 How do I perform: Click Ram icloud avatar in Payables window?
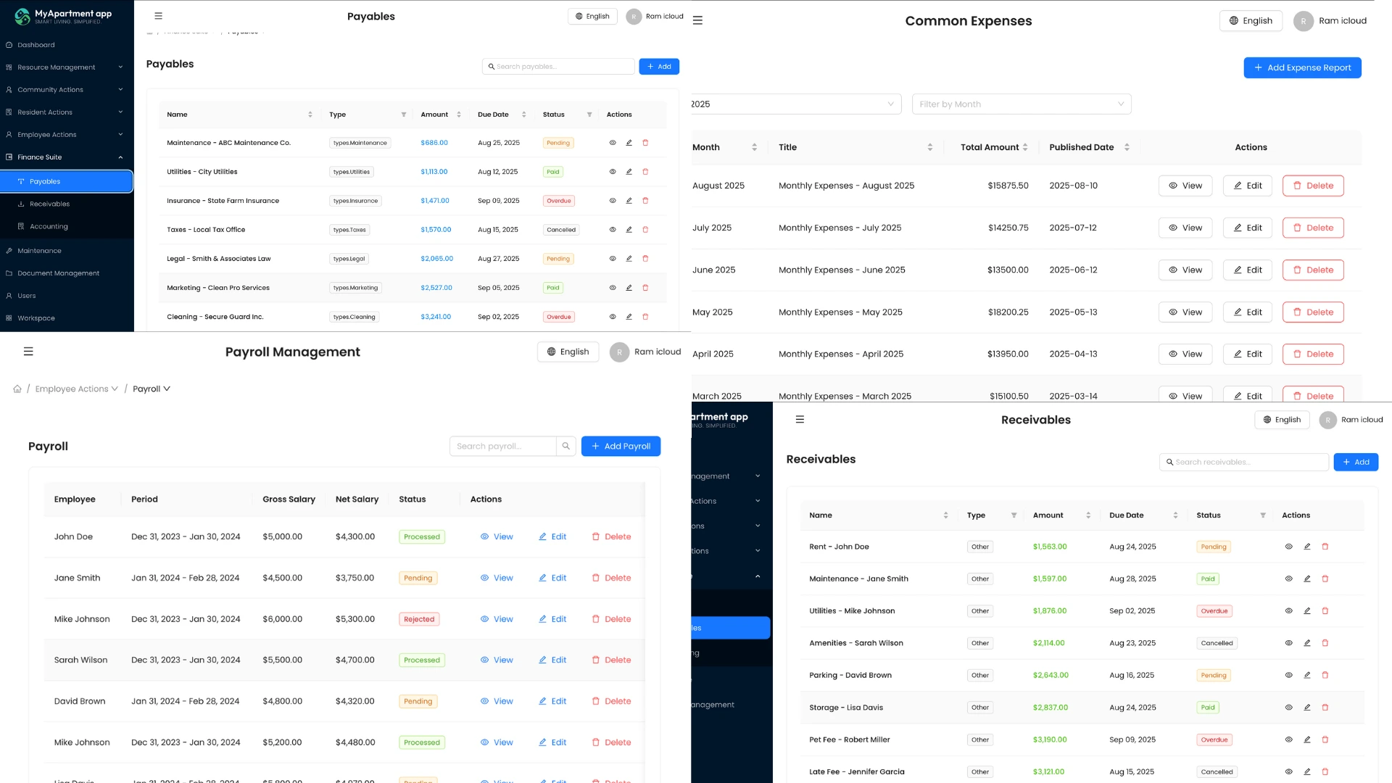click(x=634, y=16)
